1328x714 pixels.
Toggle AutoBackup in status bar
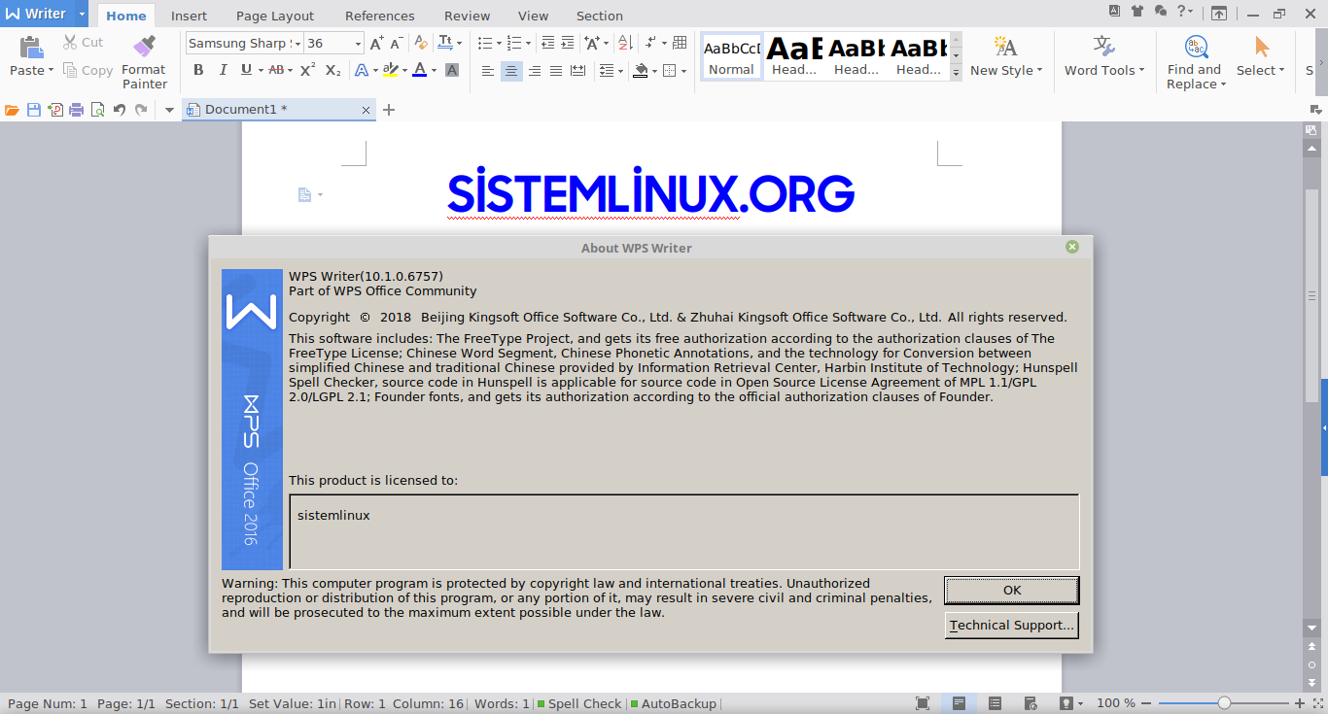tap(673, 704)
